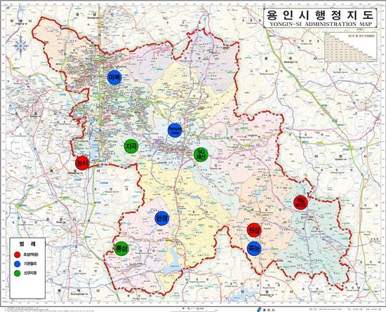
Task: Click the triangular distance table inset
Action: 351,47
